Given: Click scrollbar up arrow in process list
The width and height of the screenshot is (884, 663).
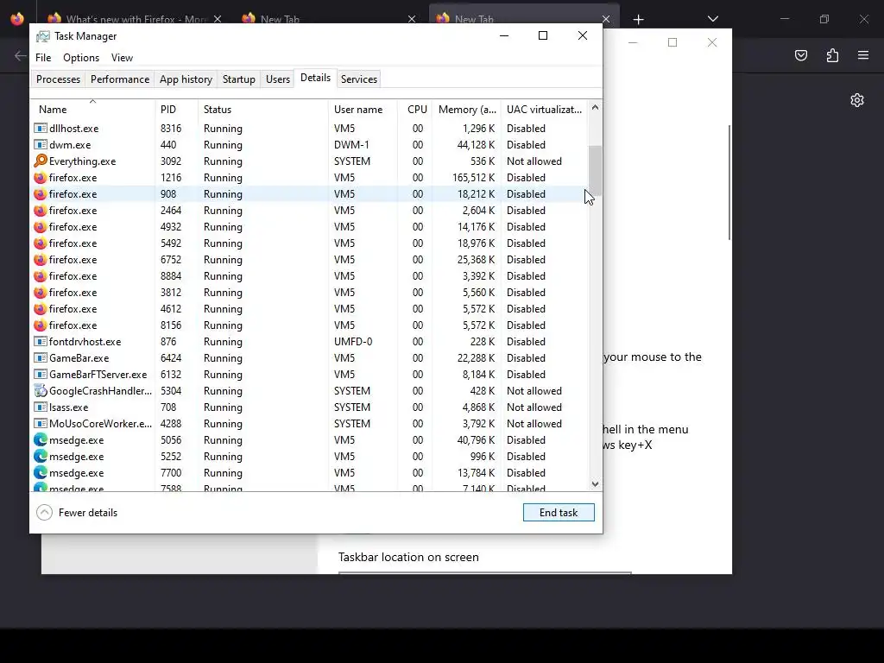Looking at the screenshot, I should click(x=595, y=107).
